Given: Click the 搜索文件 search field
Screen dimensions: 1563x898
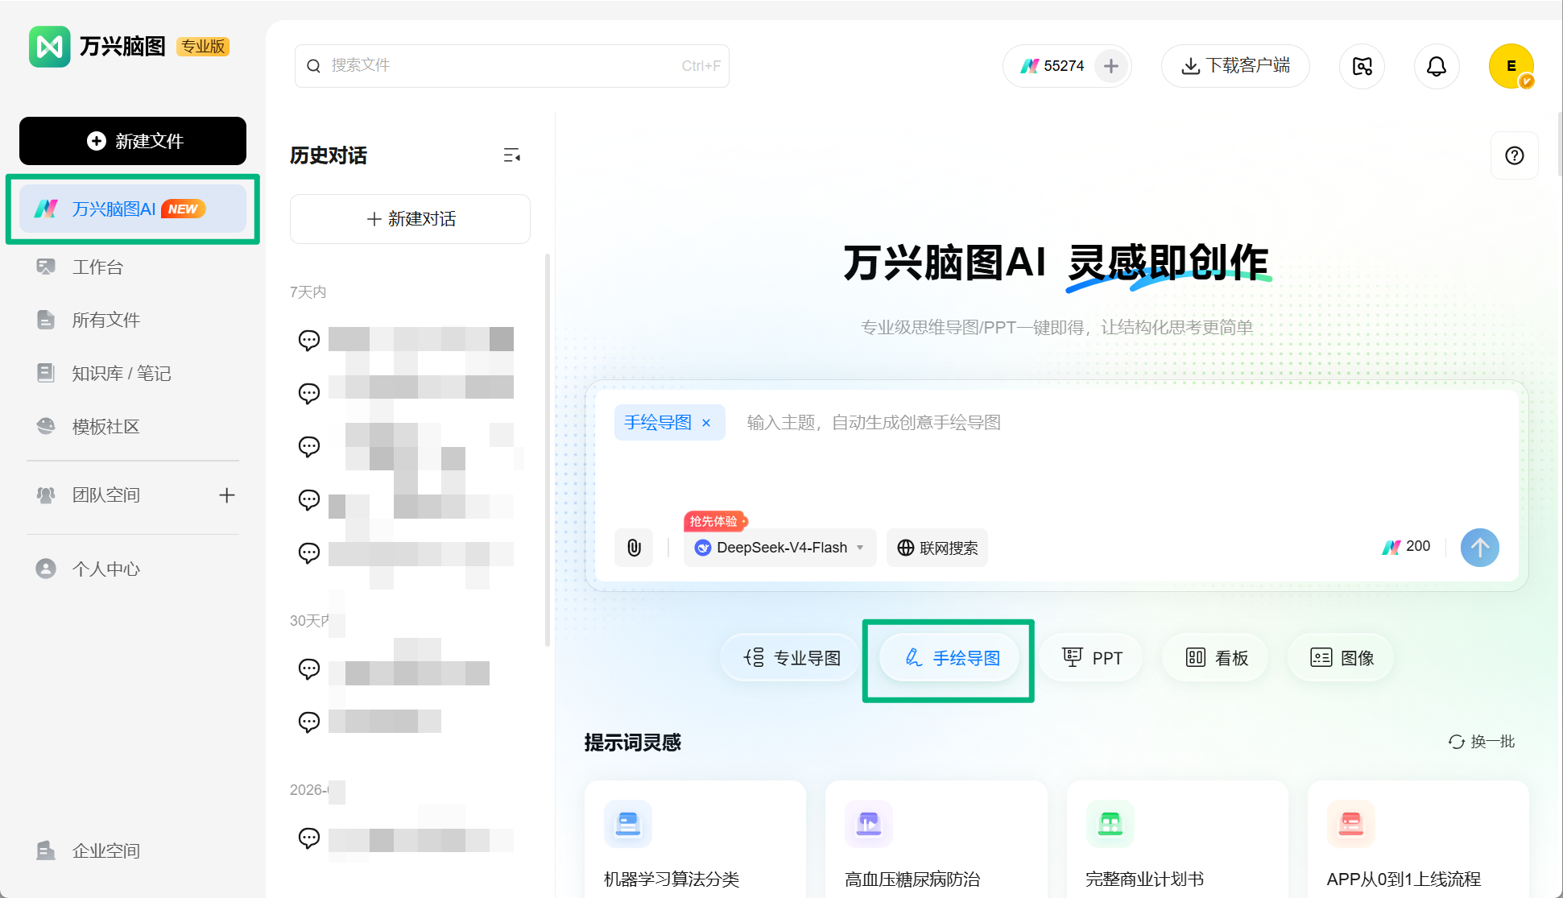Looking at the screenshot, I should [512, 66].
